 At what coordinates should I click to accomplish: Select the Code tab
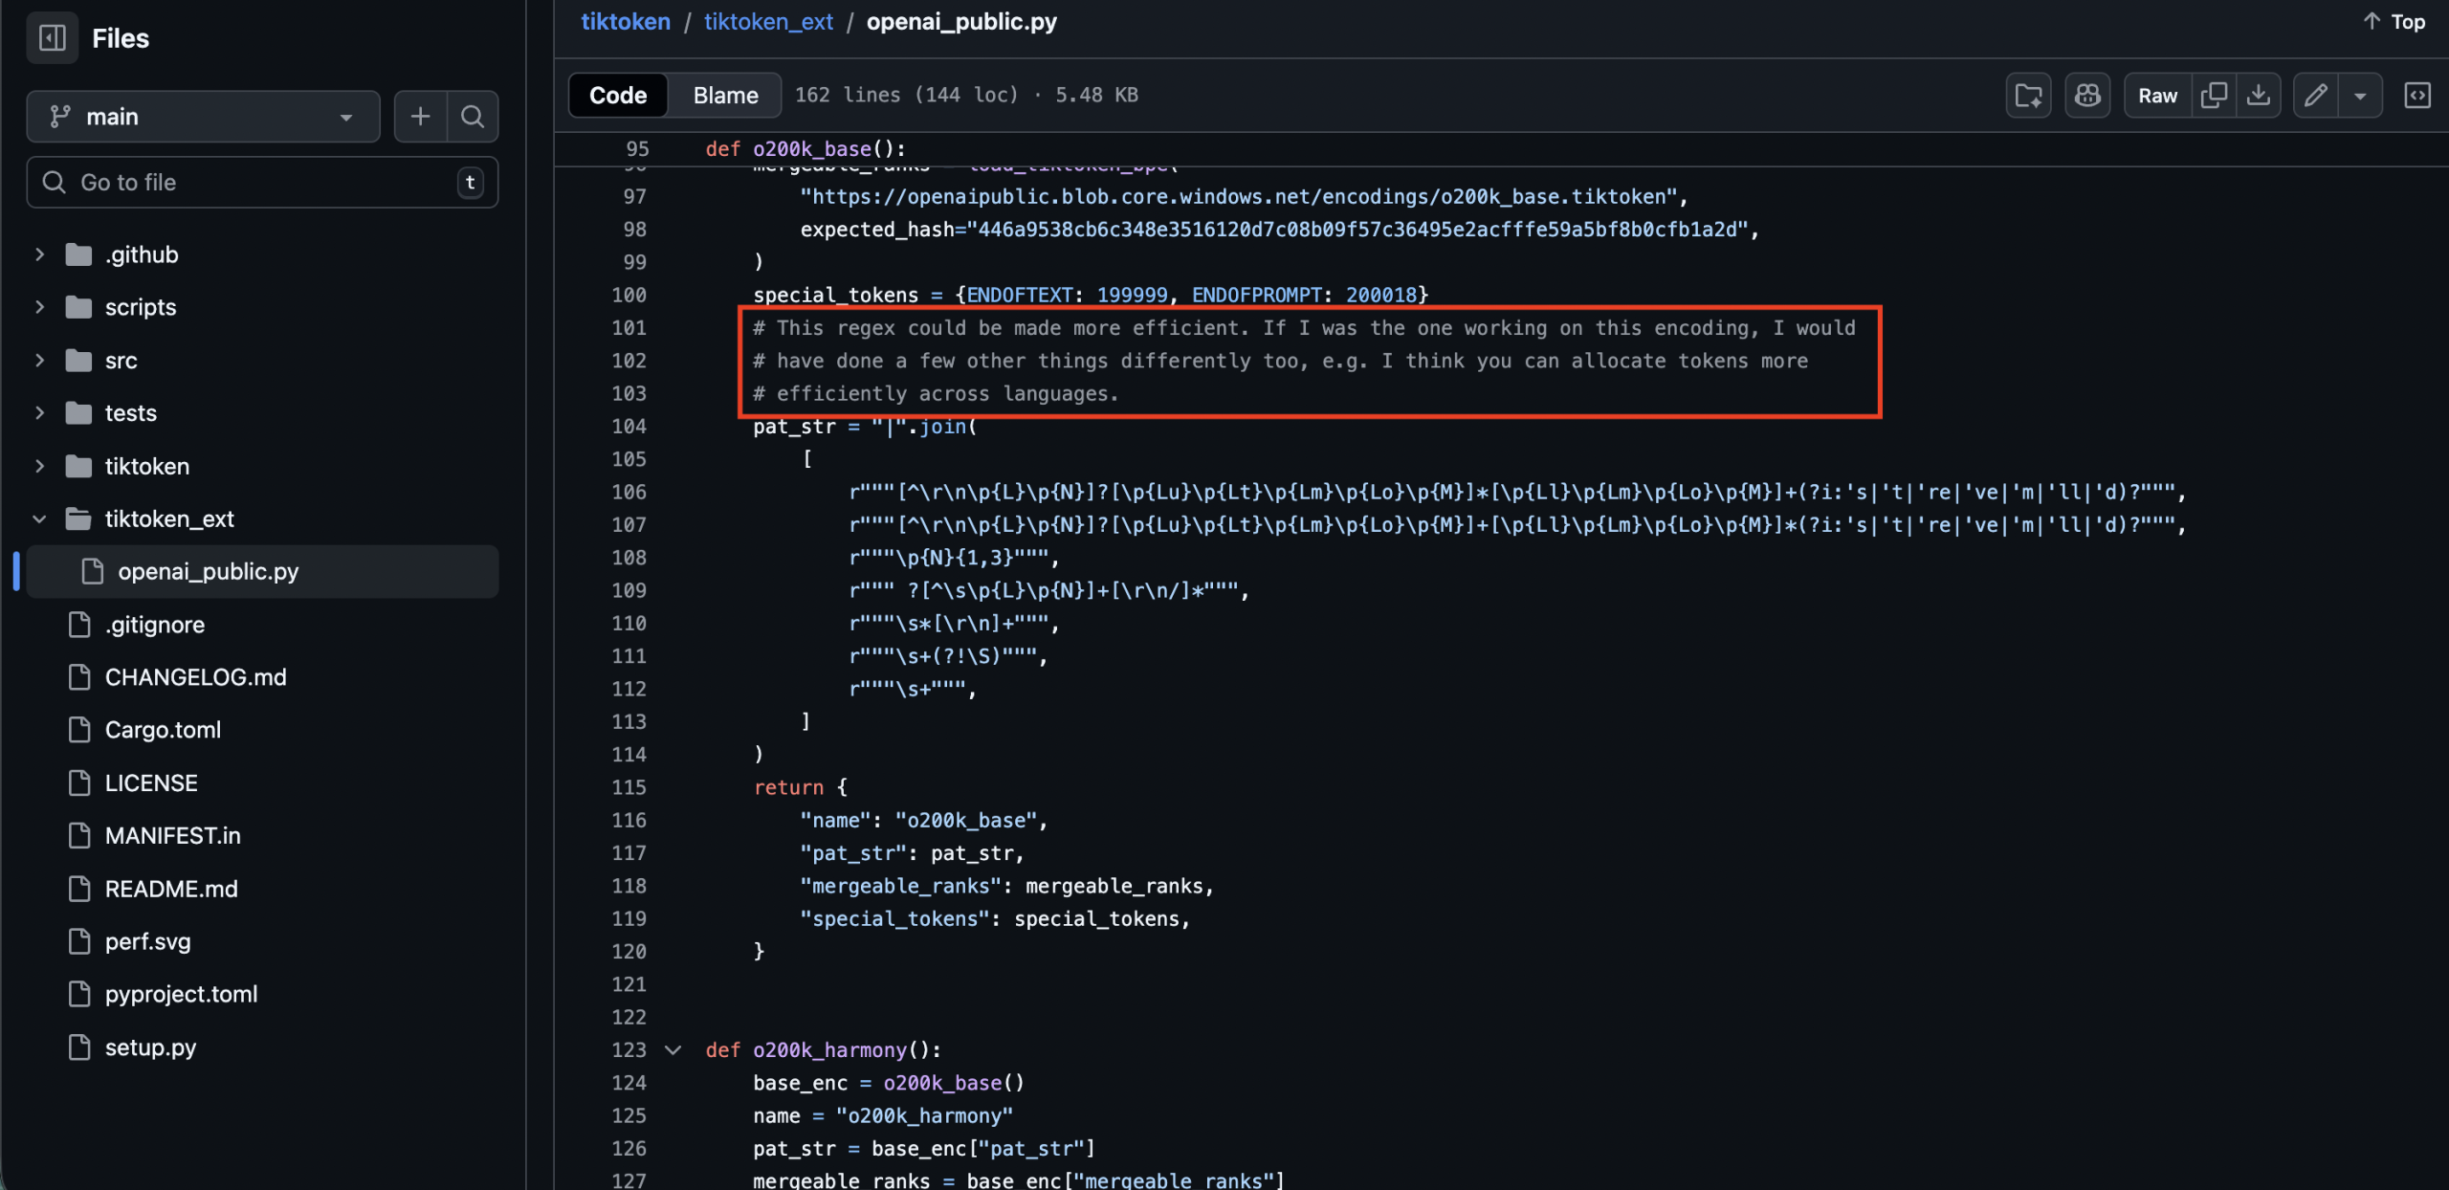pyautogui.click(x=618, y=96)
